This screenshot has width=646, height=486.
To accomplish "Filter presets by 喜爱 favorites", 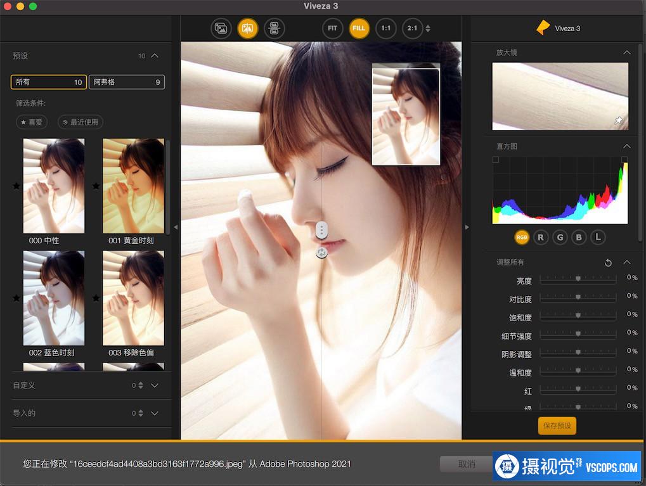I will pos(32,122).
